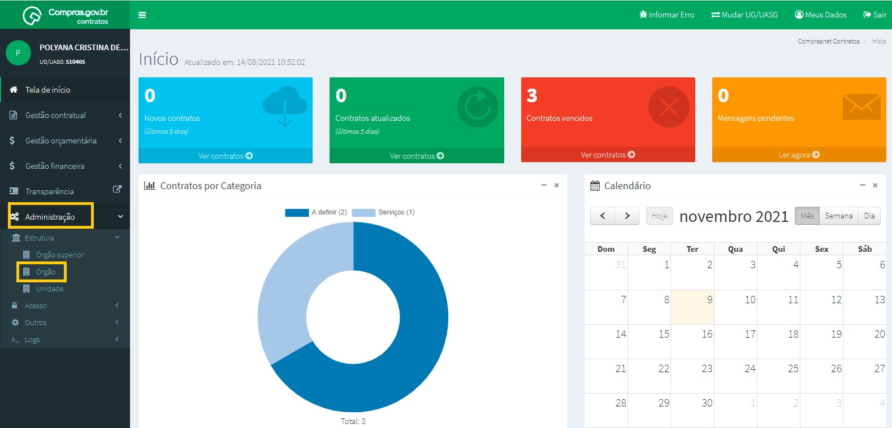Click the Calendário title calendar icon

595,185
